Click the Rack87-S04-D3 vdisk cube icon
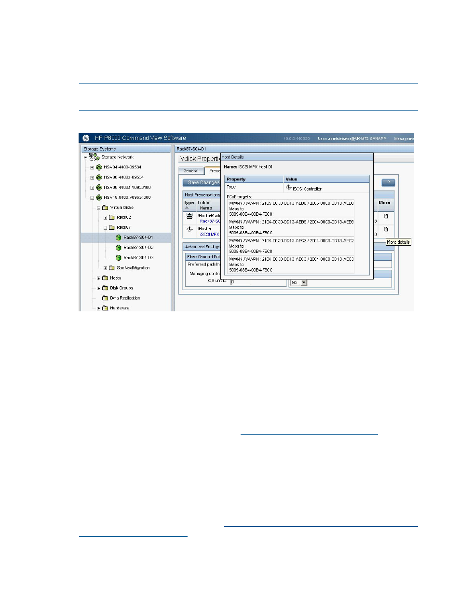The image size is (460, 613). pyautogui.click(x=119, y=258)
